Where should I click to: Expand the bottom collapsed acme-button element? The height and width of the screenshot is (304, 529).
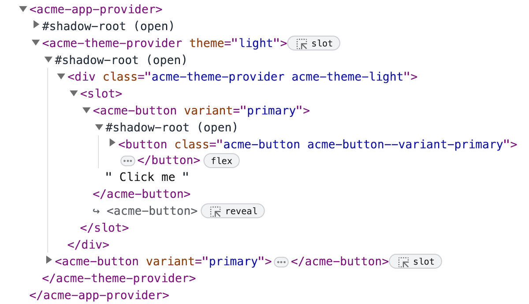tap(48, 260)
